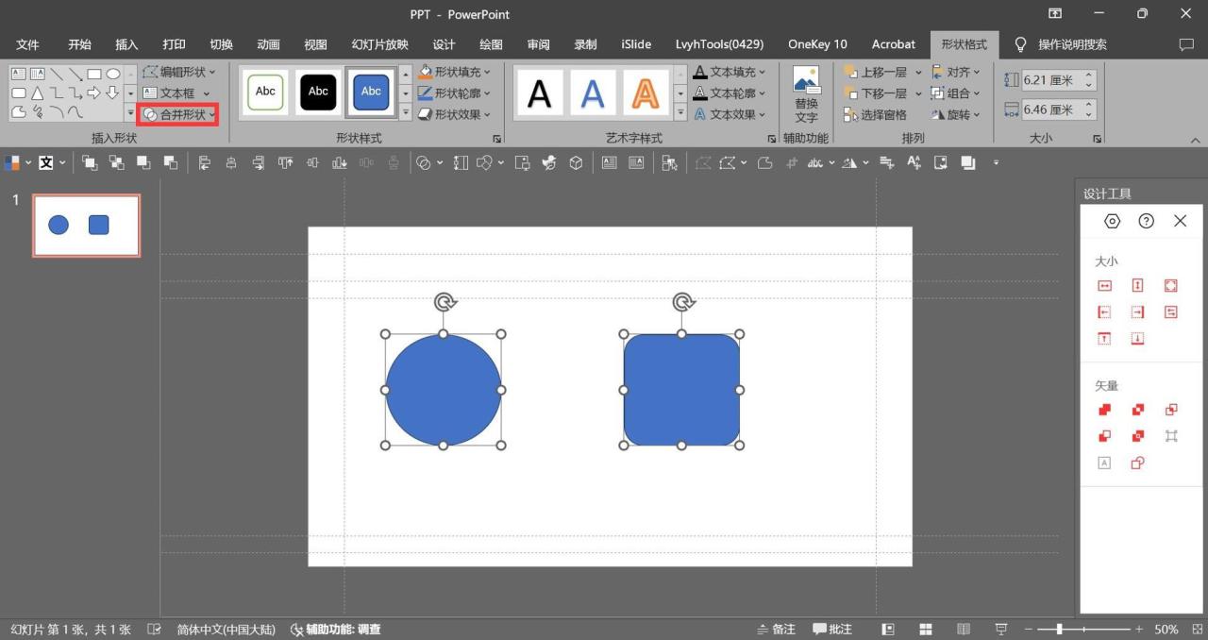
Task: Switch to reading view in status bar
Action: pyautogui.click(x=963, y=629)
